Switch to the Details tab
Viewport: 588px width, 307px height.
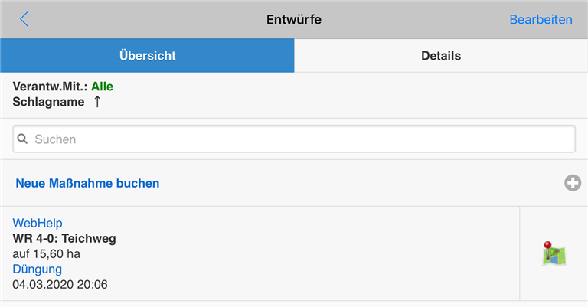pos(441,56)
